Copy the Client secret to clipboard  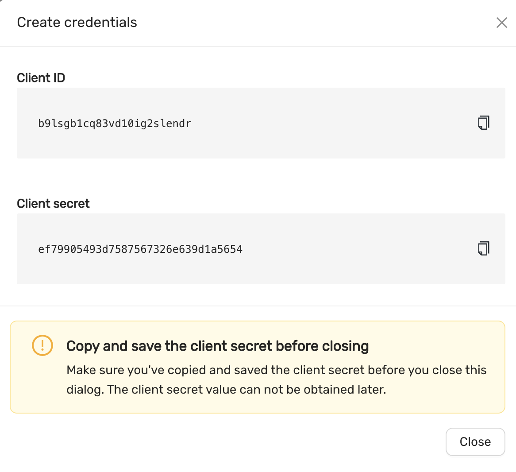coord(483,248)
